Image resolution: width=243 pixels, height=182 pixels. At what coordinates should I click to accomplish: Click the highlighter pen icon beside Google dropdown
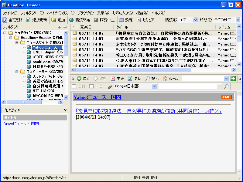[x=110, y=86]
